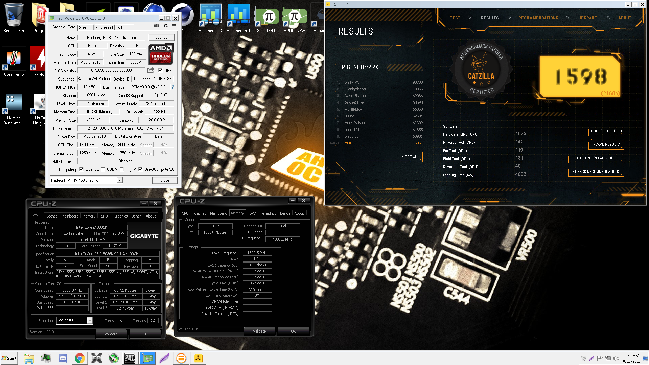649x365 pixels.
Task: Click the Start button on taskbar
Action: [9, 358]
